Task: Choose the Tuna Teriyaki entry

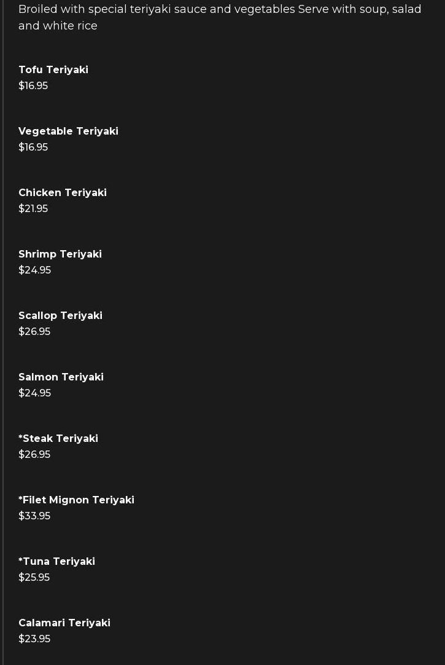Action: point(56,562)
